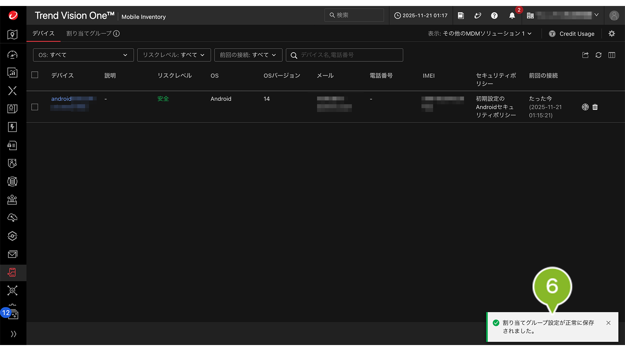Expand the 表示 MDM solution selector
This screenshot has height=351, width=625.
coord(479,34)
